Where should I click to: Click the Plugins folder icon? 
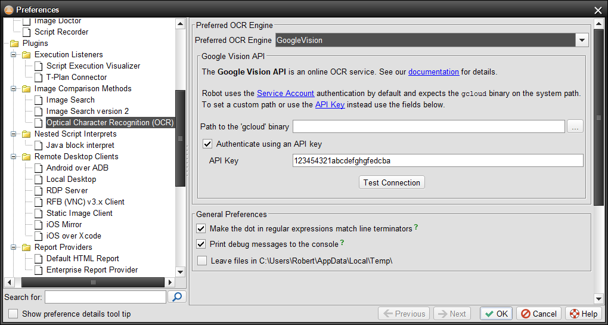[x=14, y=44]
